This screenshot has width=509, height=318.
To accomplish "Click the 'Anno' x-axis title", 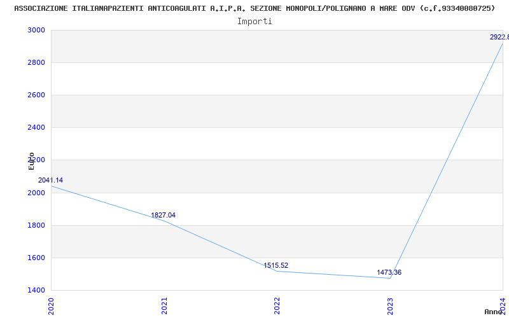I will (493, 312).
